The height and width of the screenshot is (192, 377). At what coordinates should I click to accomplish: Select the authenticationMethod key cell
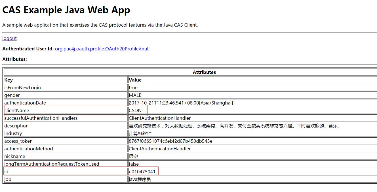point(28,148)
